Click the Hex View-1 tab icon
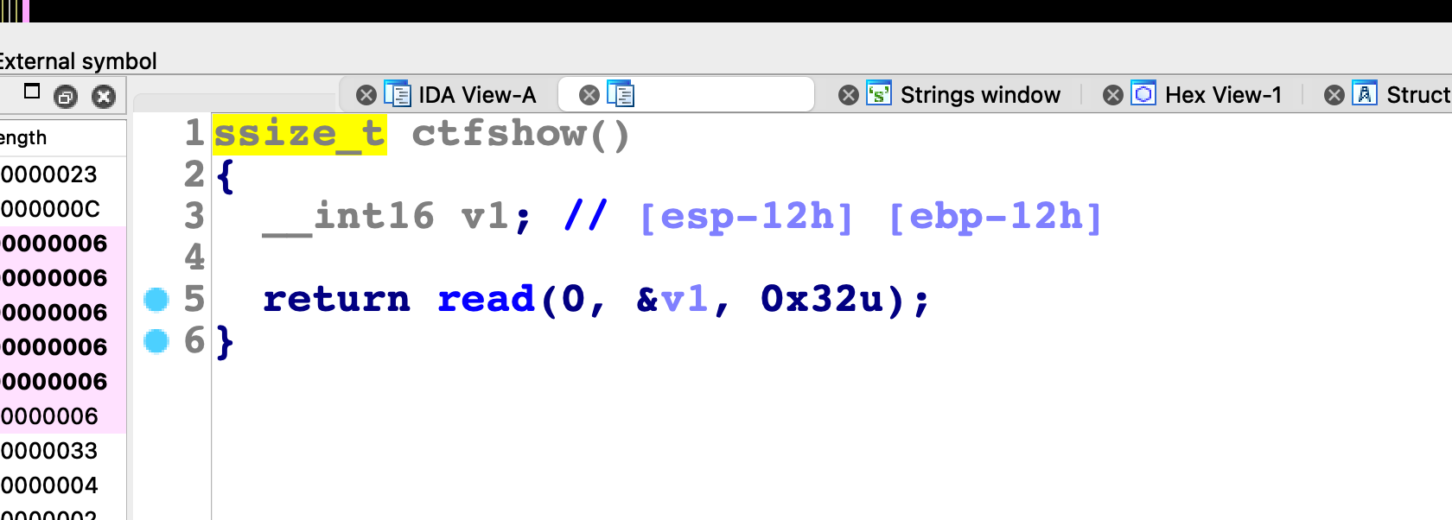Image resolution: width=1452 pixels, height=520 pixels. pyautogui.click(x=1143, y=93)
